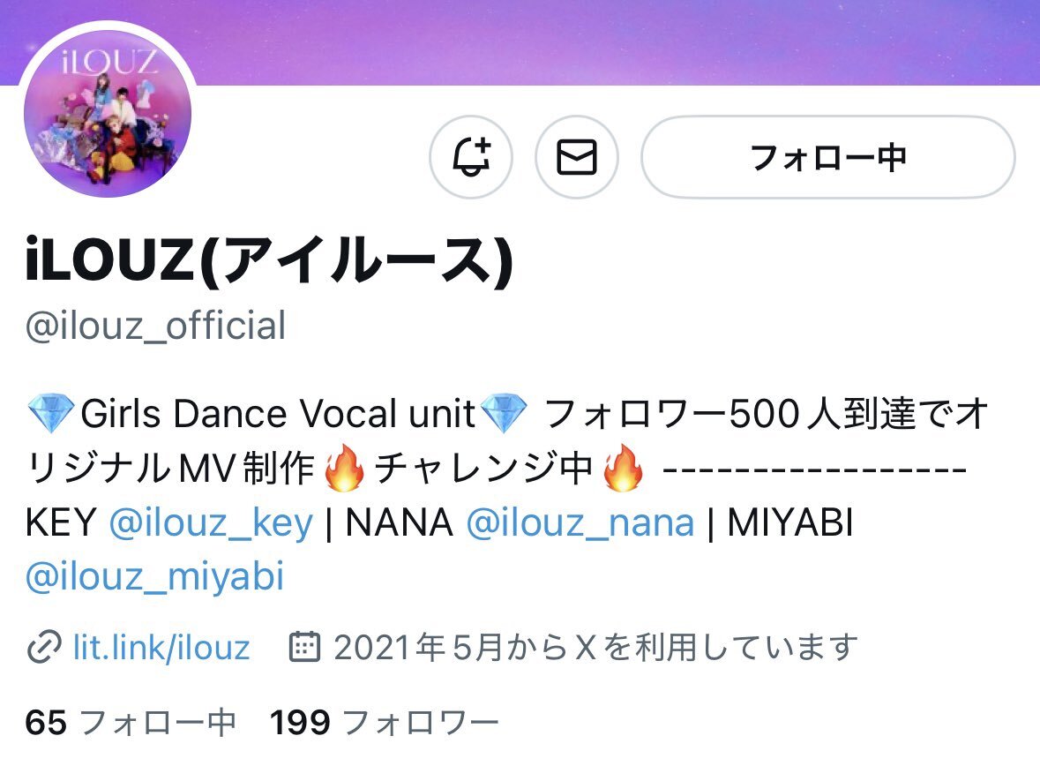View the 199 フォロワー followers list
This screenshot has height=781, width=1040.
coord(384,723)
